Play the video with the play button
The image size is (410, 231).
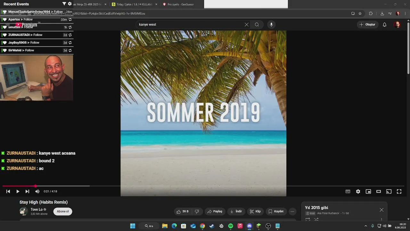(18, 192)
